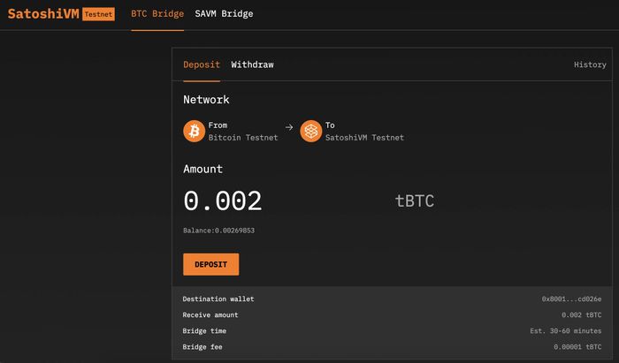This screenshot has height=363, width=619.
Task: Click the Bridge time label
Action: [204, 331]
